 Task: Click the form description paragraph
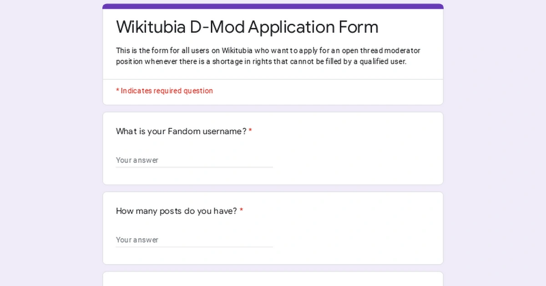coord(268,56)
